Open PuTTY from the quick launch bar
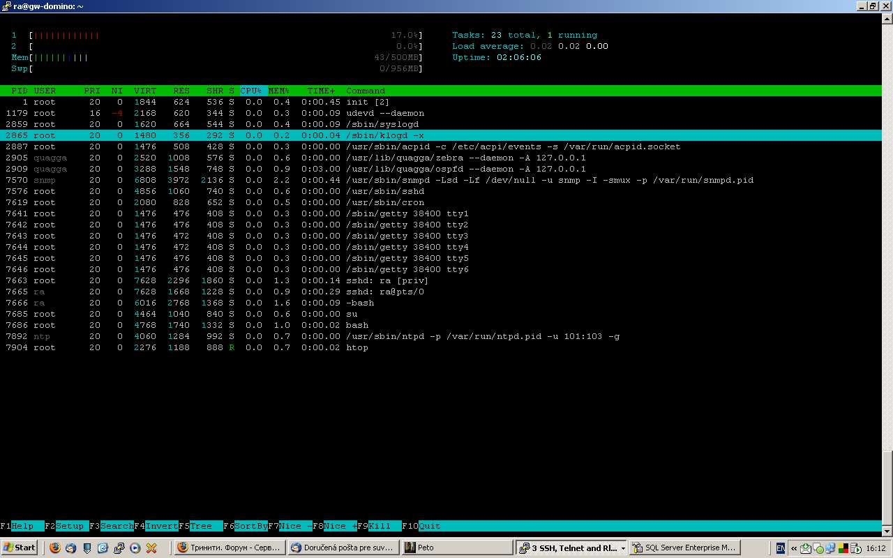This screenshot has height=558, width=893. 119,548
